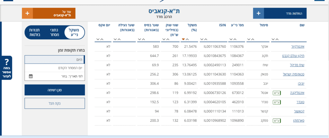Sort שווי שוק column descending arrow
Image resolution: width=329 pixels, height=138 pixels.
click(x=164, y=39)
